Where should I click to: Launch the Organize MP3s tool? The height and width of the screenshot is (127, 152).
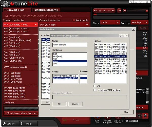[118, 120]
